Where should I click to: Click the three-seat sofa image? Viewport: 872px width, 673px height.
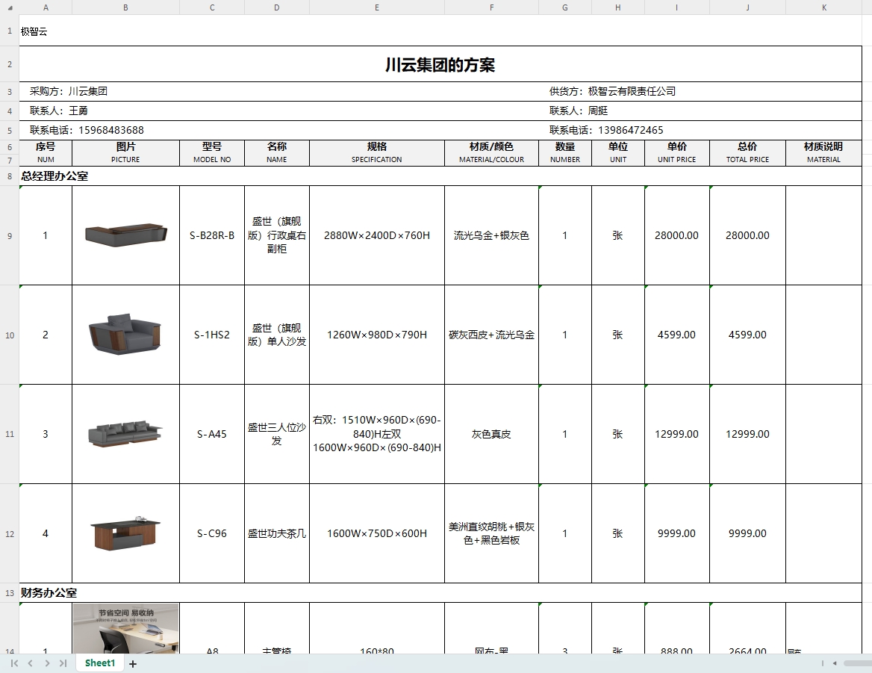point(125,433)
